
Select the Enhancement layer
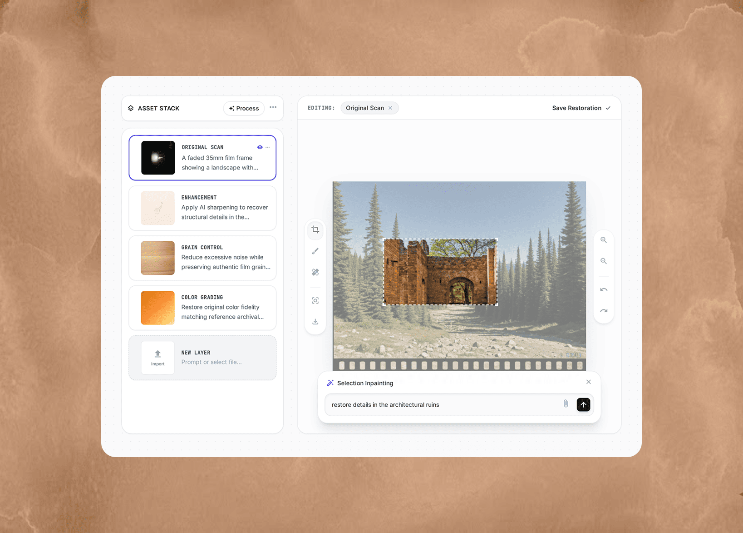202,208
